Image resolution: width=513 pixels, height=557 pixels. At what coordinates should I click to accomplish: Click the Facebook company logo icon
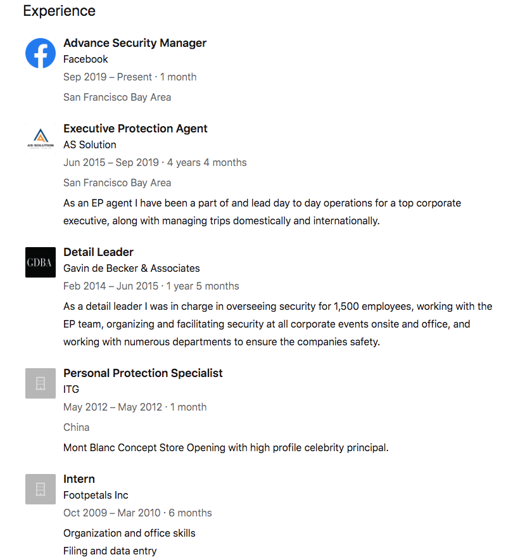tap(41, 53)
